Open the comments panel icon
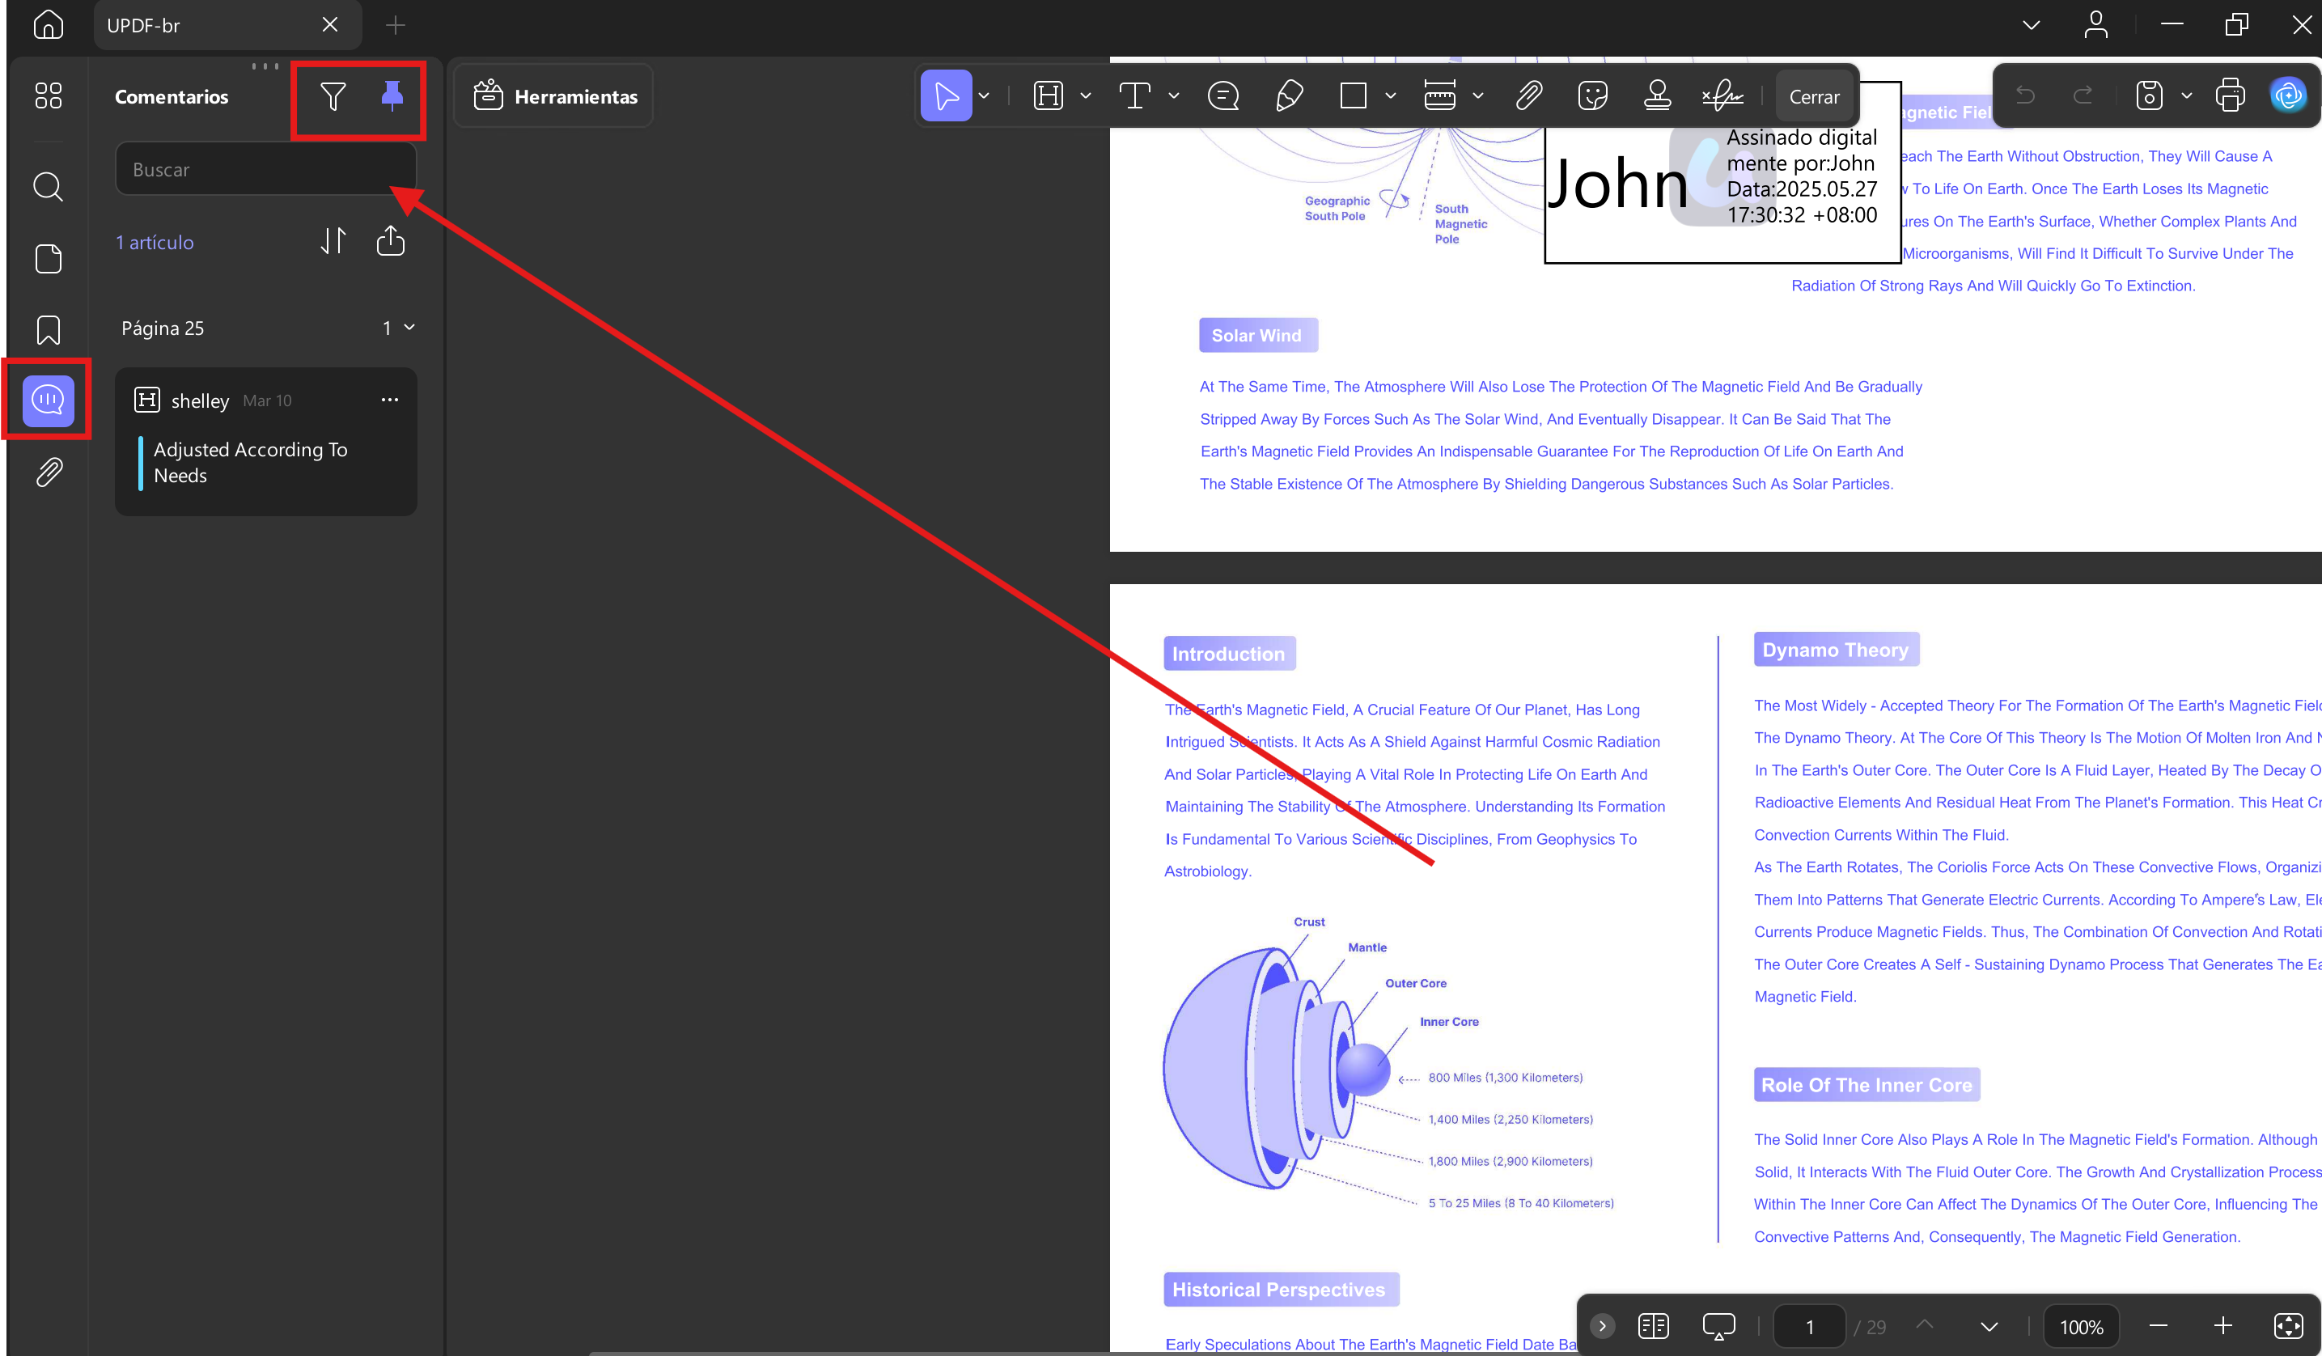 (x=48, y=400)
